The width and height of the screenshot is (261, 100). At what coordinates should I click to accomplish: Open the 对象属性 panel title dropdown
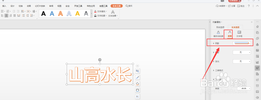click(x=217, y=22)
